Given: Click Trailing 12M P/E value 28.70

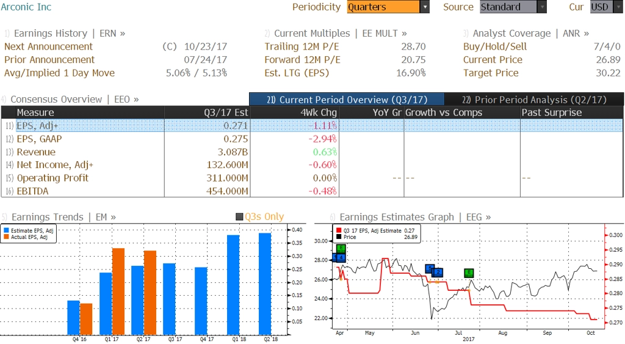Looking at the screenshot, I should pos(413,46).
